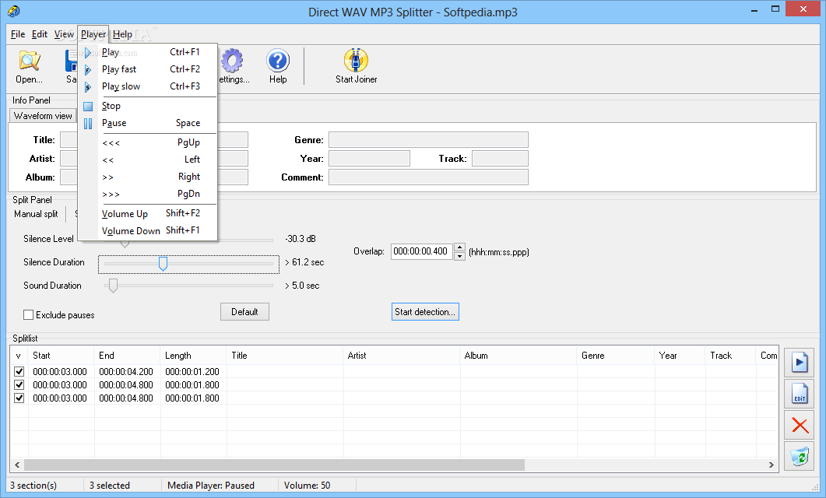Click the splitlist horizontal scrollbar thumb
826x498 pixels.
pyautogui.click(x=274, y=465)
